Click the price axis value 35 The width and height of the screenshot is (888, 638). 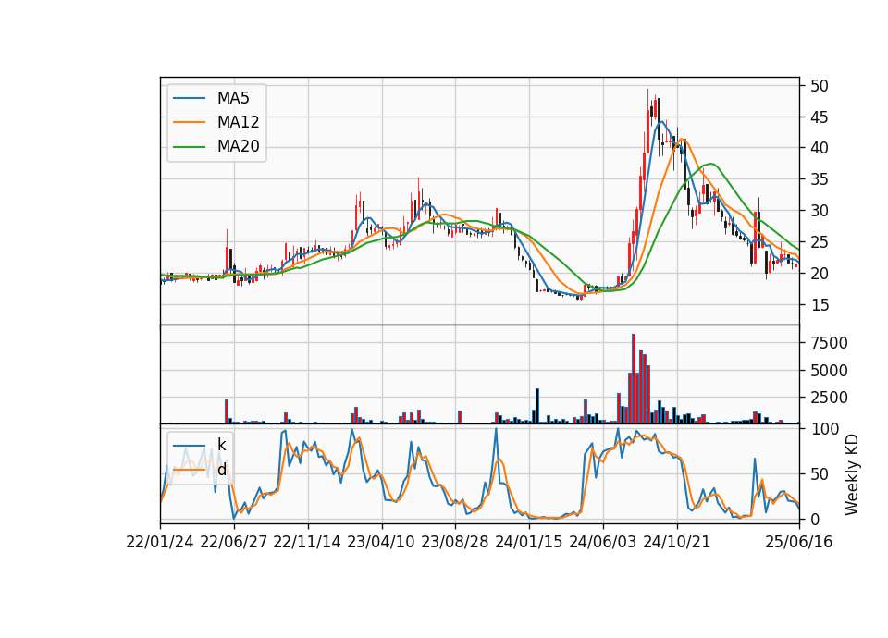click(x=819, y=179)
